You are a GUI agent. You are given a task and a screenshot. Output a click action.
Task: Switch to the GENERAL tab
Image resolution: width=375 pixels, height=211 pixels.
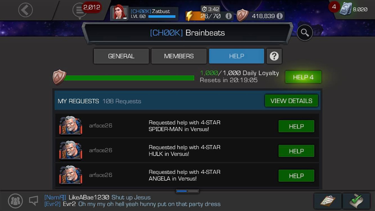(x=121, y=56)
